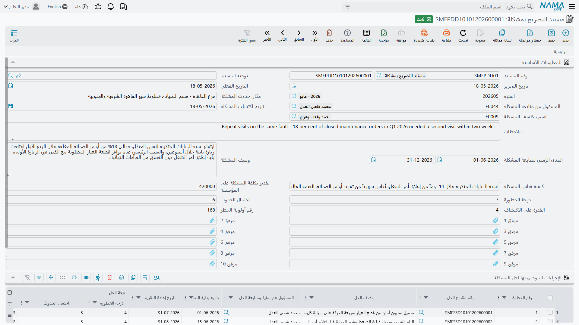This screenshot has height=325, width=579.
Task: Click the layers icon in the grid toolbar
Action: 122,277
